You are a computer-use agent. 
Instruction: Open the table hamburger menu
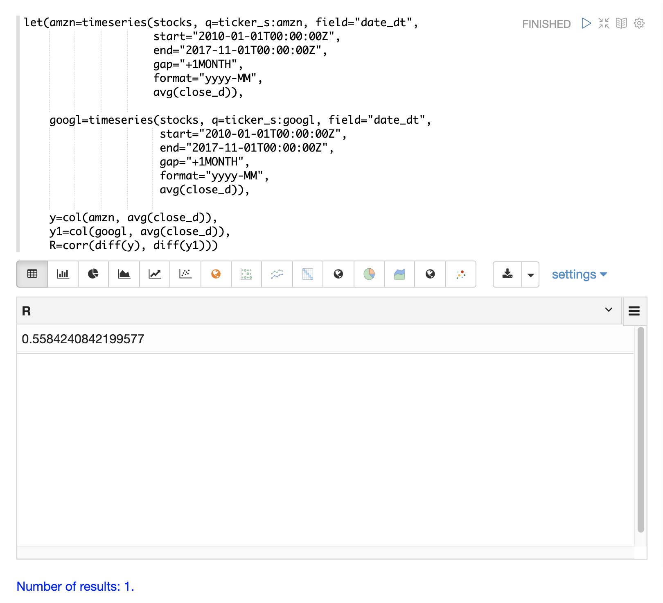pyautogui.click(x=634, y=311)
